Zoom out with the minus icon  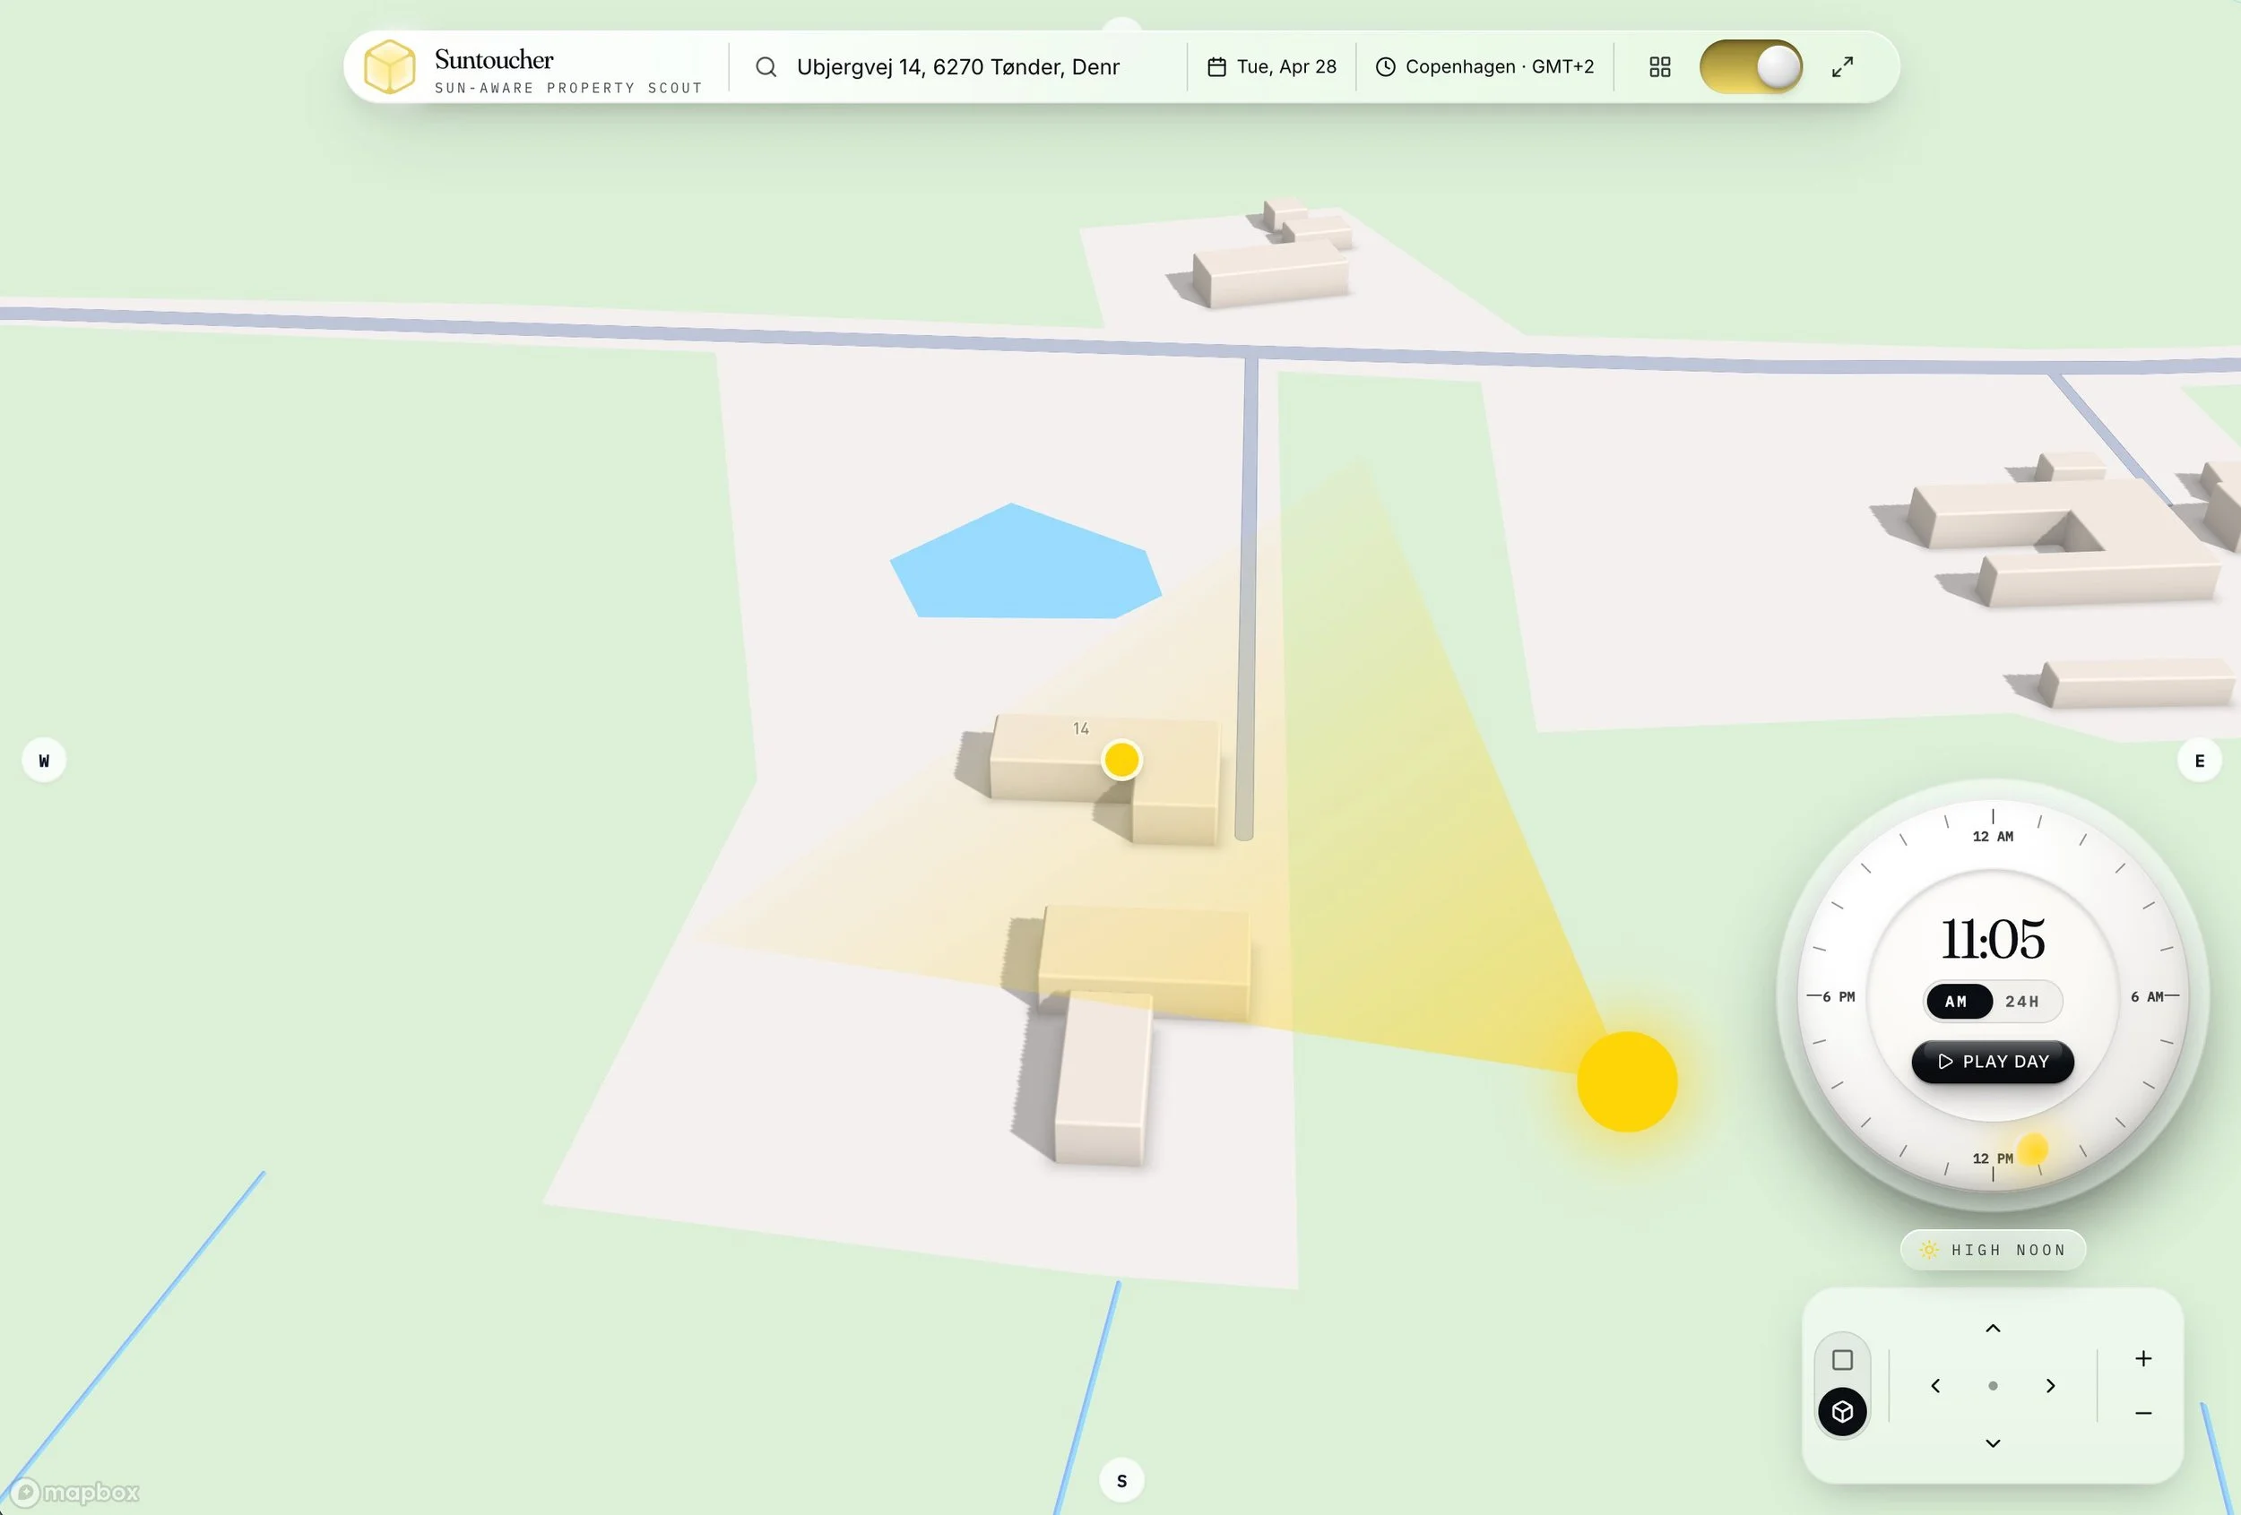point(2142,1413)
